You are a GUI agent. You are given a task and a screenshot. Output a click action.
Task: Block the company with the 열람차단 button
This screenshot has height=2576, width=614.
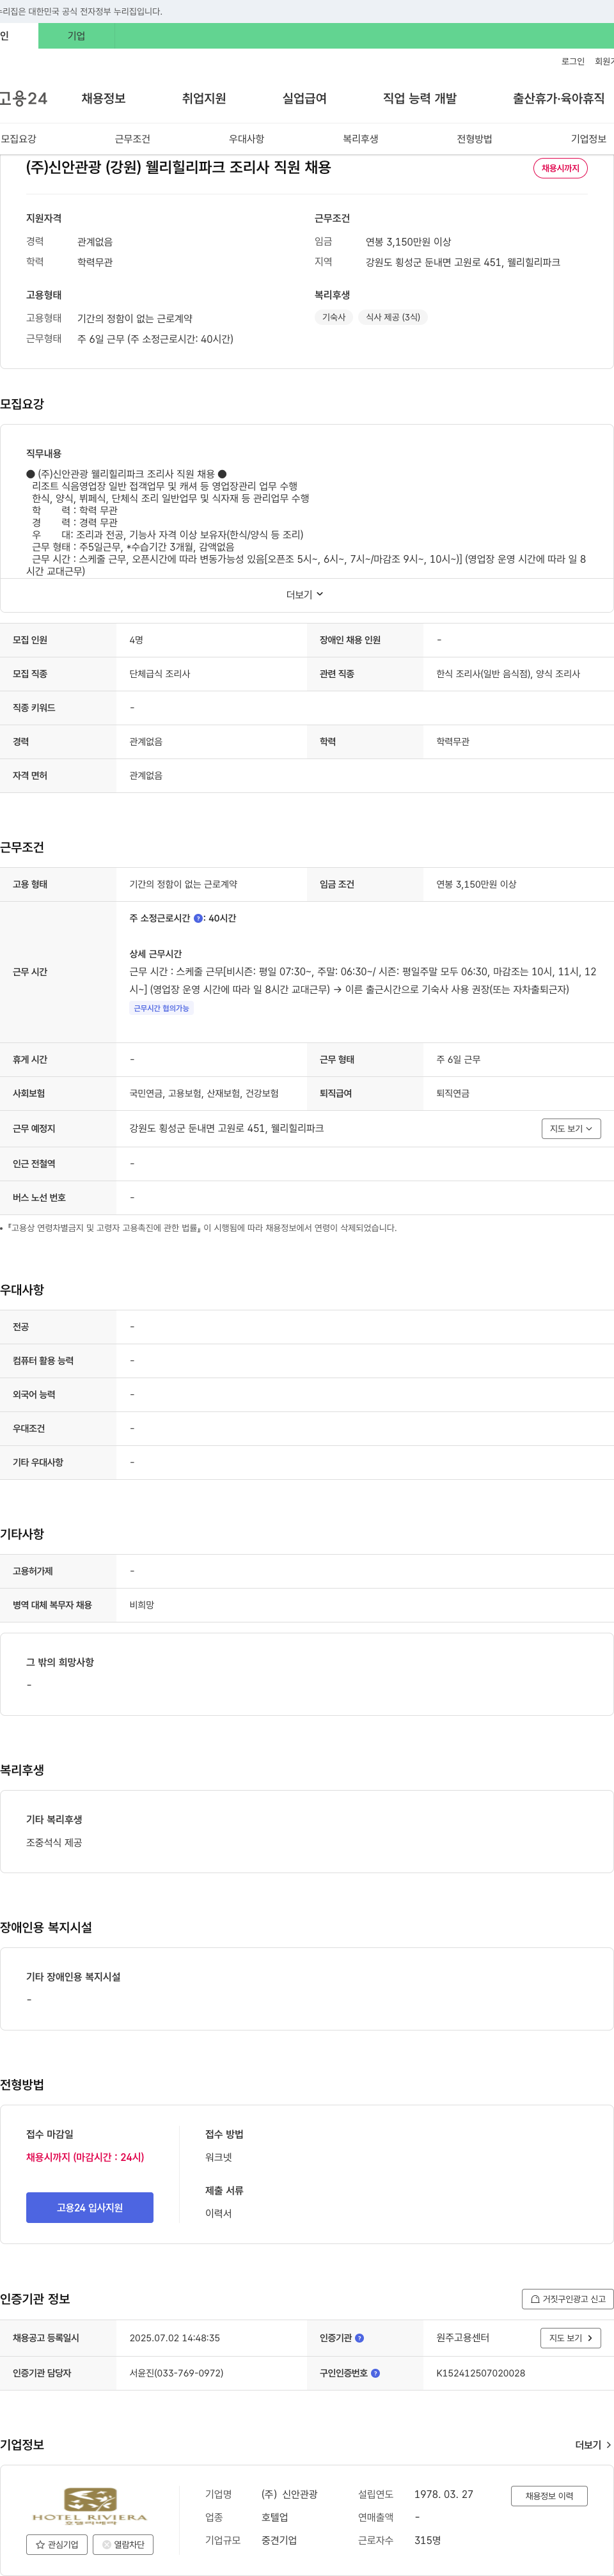coord(123,2544)
